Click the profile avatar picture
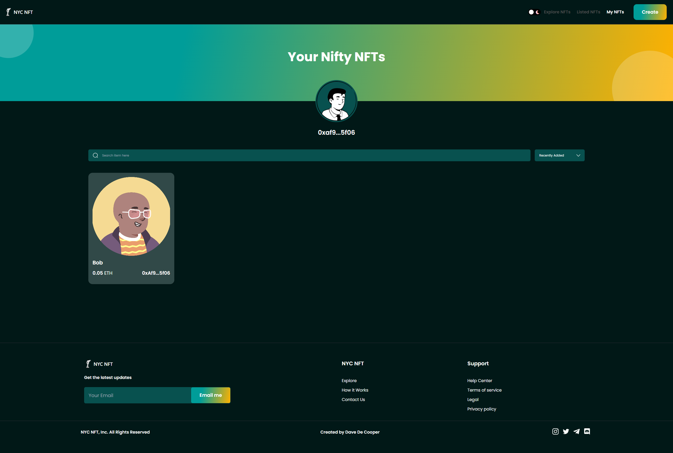This screenshot has height=453, width=673. (x=336, y=101)
